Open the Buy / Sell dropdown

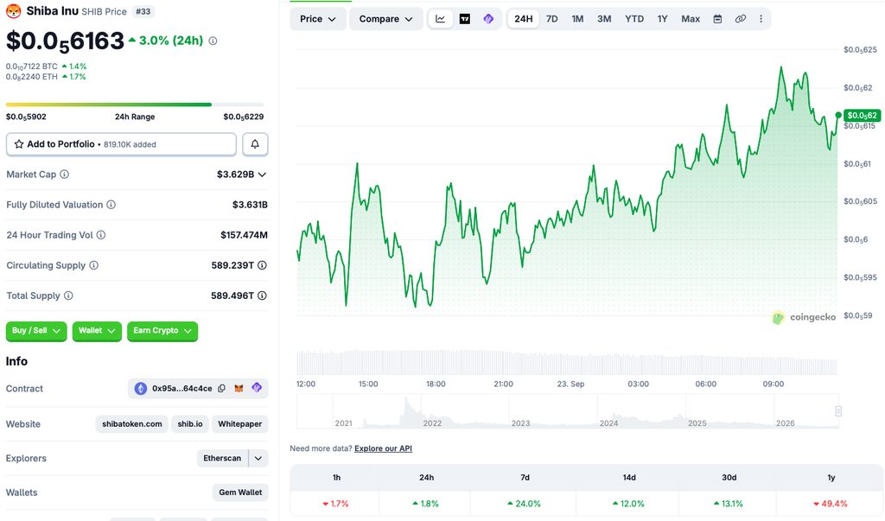point(36,331)
